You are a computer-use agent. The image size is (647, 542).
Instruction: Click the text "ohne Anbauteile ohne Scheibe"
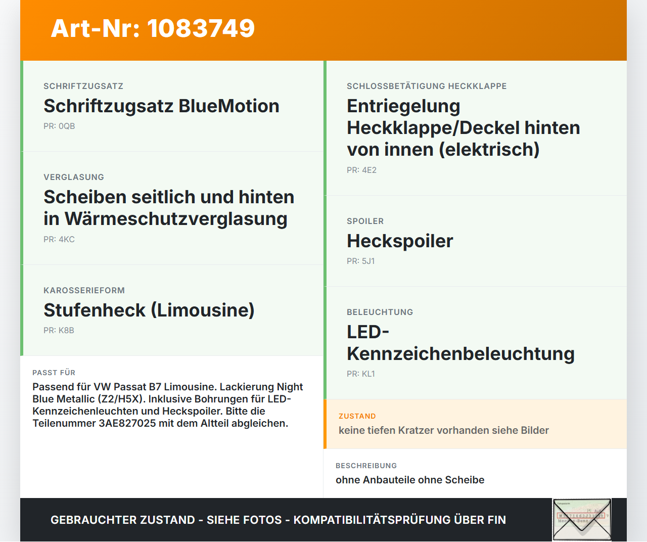(410, 480)
